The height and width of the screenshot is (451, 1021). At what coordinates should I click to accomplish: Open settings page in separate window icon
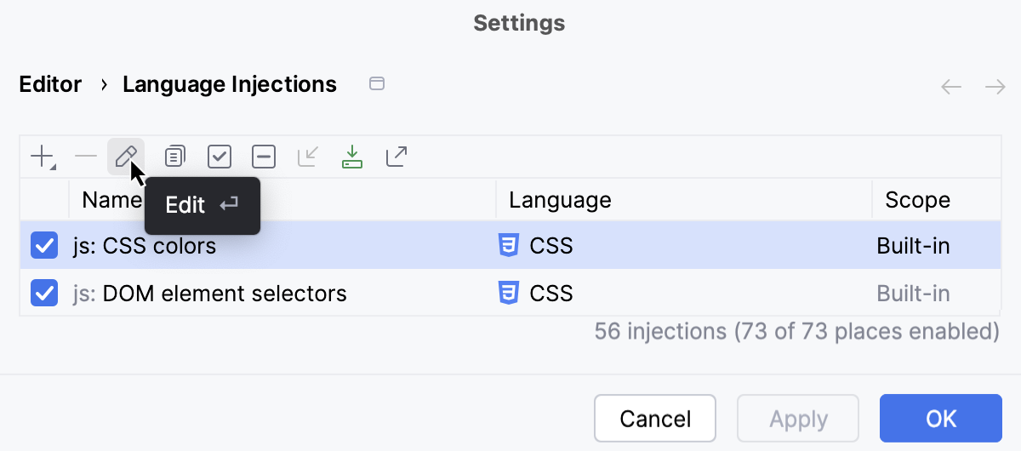(376, 83)
